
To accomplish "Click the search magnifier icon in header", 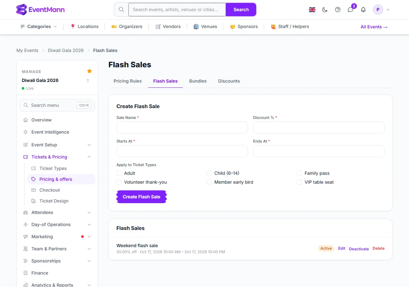I will (x=121, y=10).
